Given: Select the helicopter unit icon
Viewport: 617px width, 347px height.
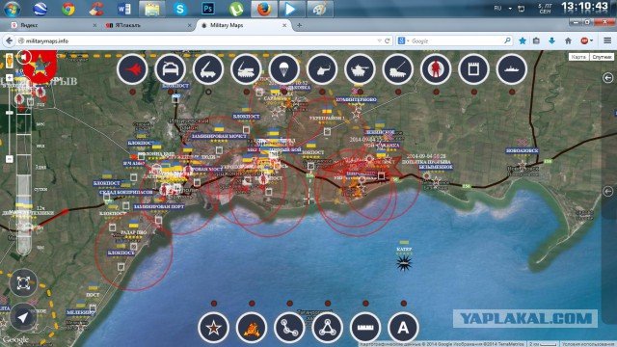Looking at the screenshot, I should pyautogui.click(x=322, y=69).
